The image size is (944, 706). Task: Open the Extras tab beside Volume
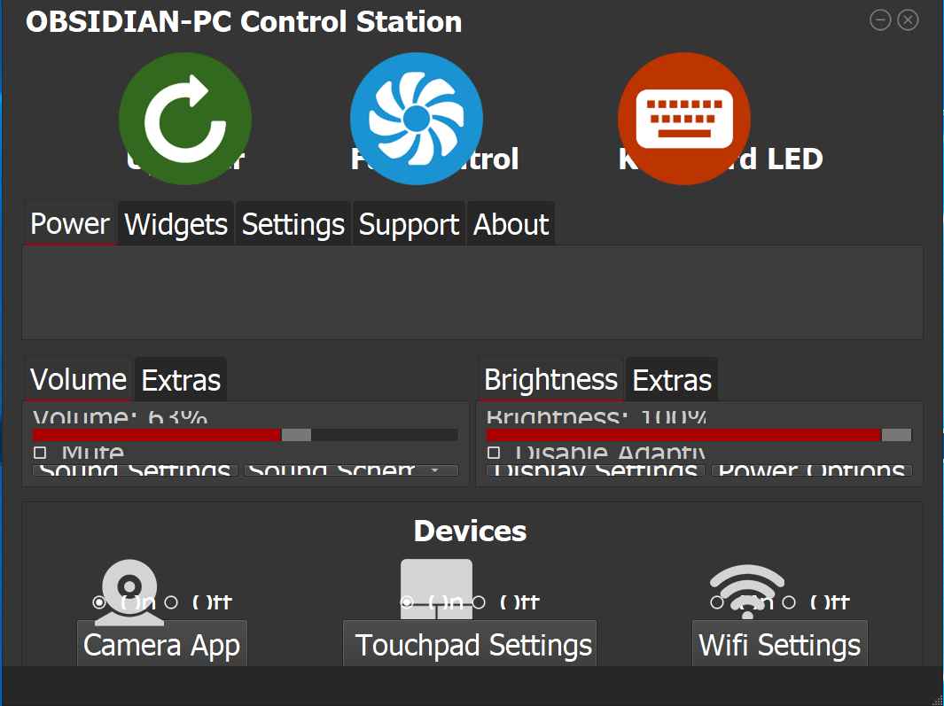[181, 380]
